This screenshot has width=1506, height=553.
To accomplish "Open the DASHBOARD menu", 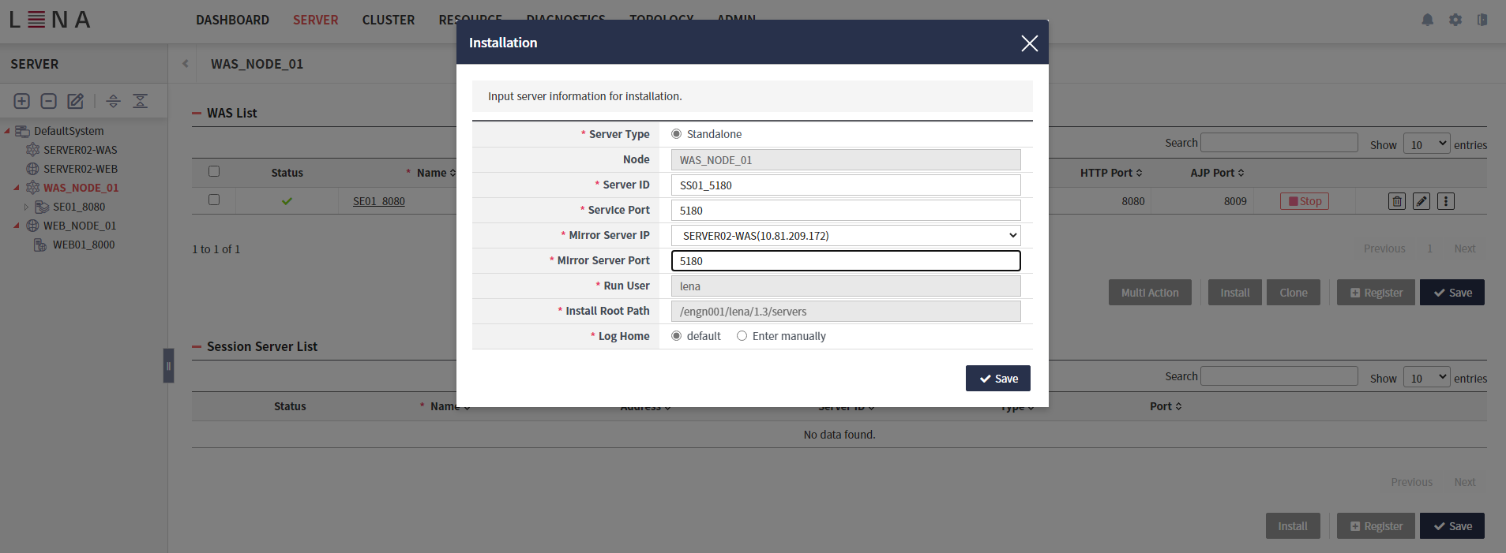I will pos(232,20).
